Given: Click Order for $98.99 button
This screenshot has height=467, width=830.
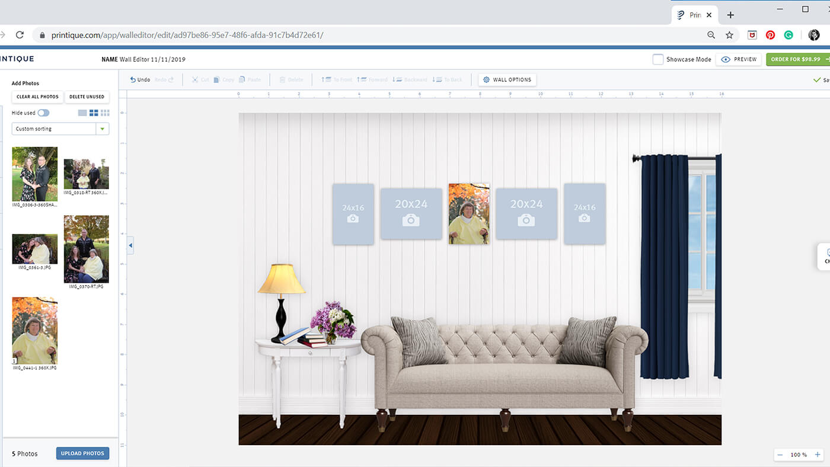Looking at the screenshot, I should click(798, 59).
